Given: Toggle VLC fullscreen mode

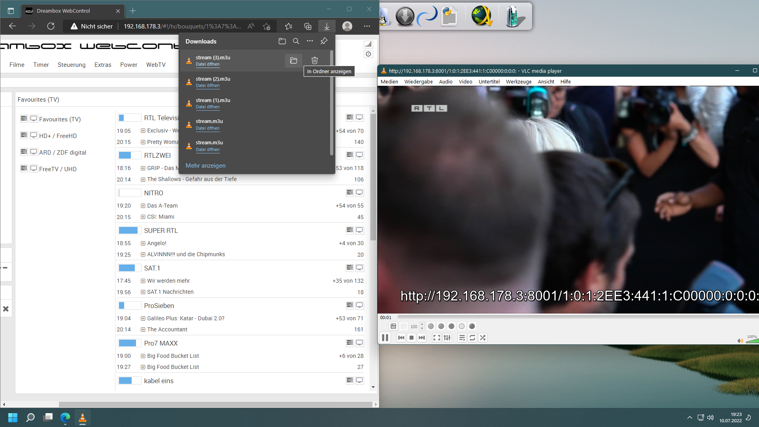Looking at the screenshot, I should coord(437,338).
